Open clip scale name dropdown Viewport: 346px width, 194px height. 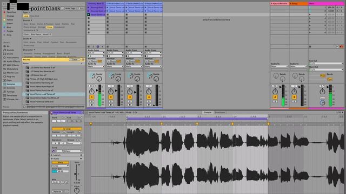(72, 151)
